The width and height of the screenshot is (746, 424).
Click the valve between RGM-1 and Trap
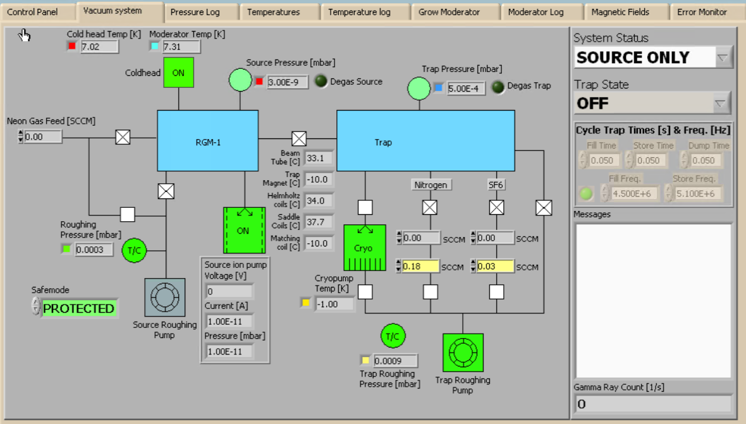pyautogui.click(x=298, y=138)
